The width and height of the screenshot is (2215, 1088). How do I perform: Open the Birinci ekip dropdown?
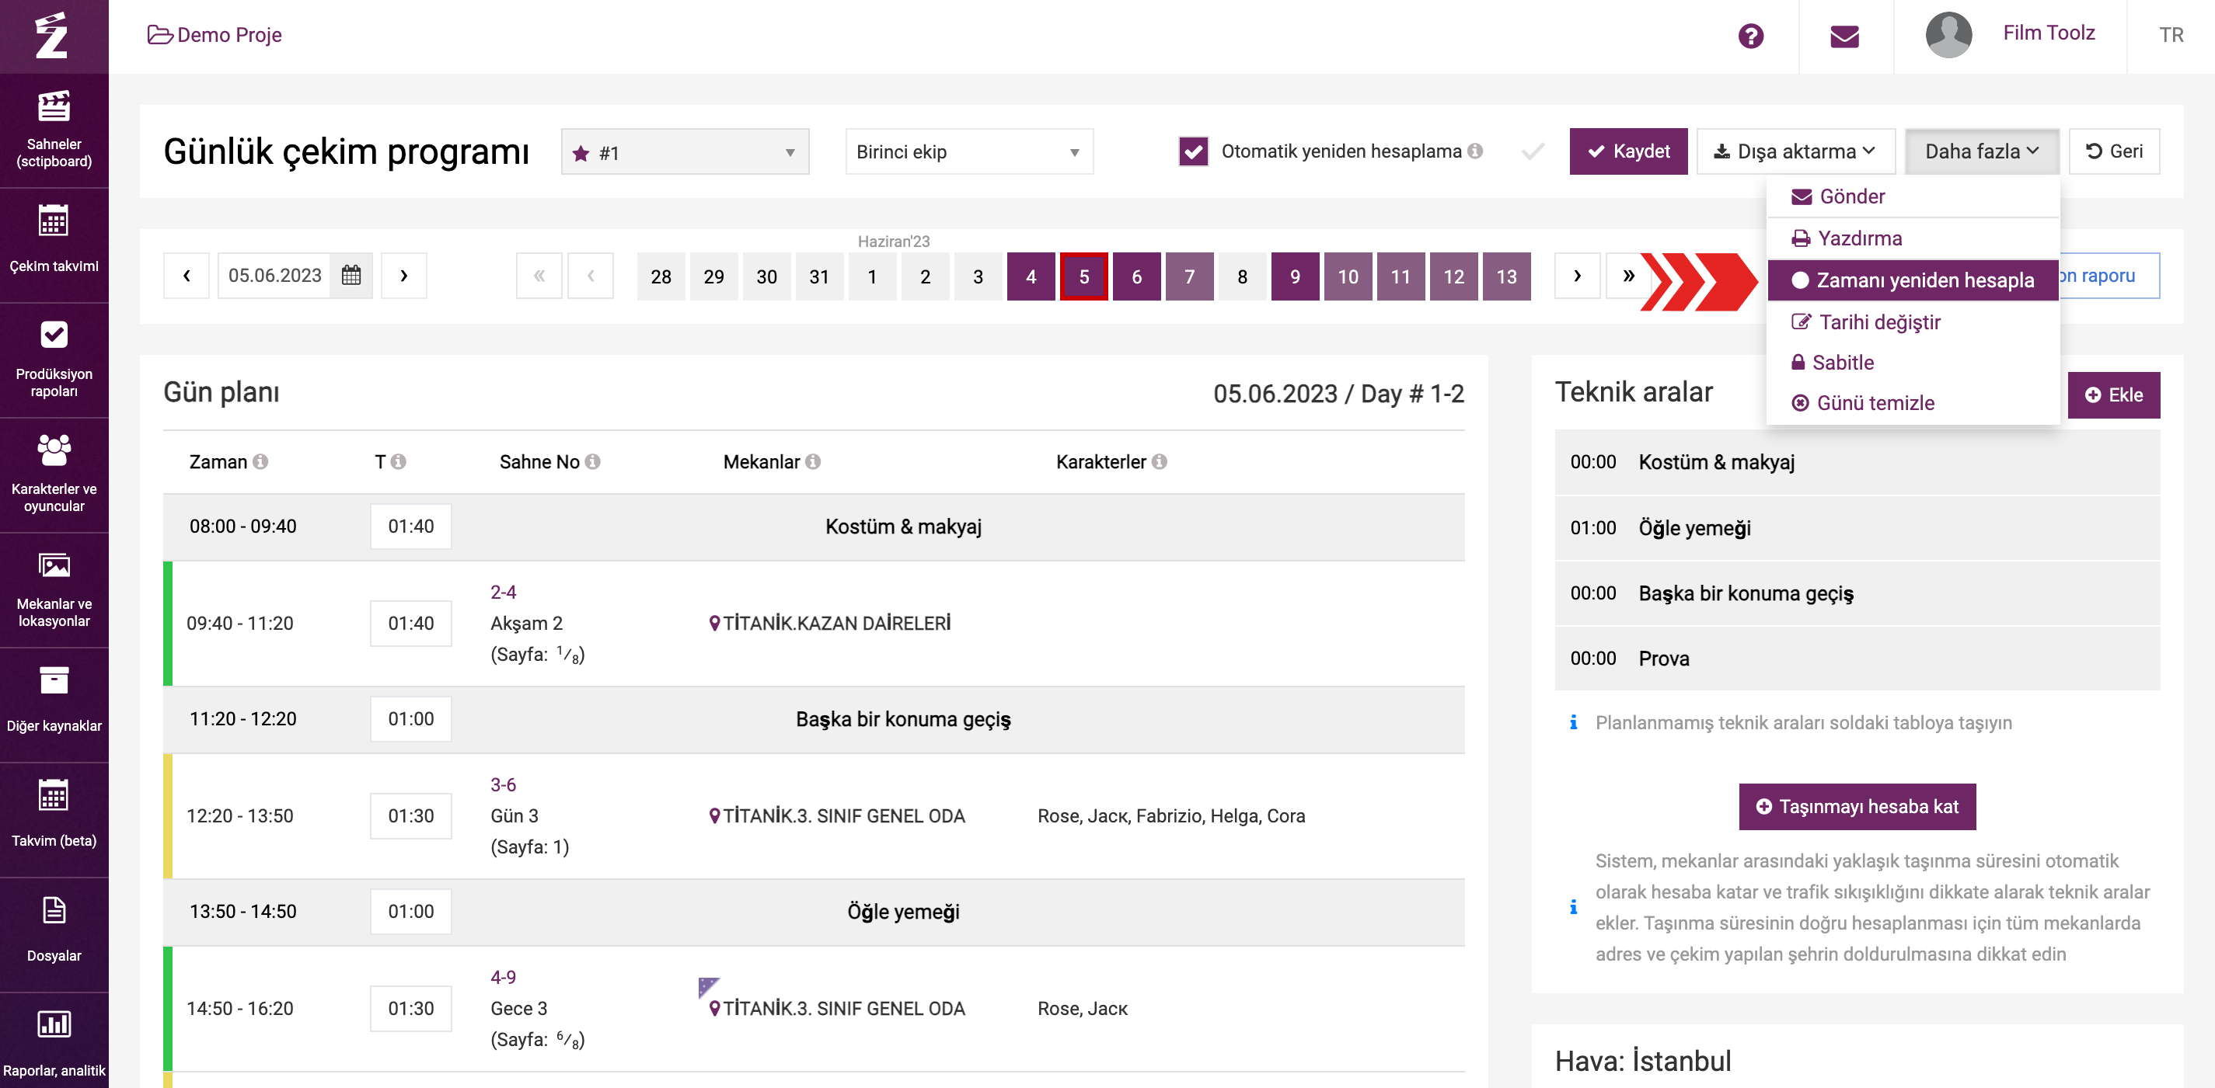point(968,152)
